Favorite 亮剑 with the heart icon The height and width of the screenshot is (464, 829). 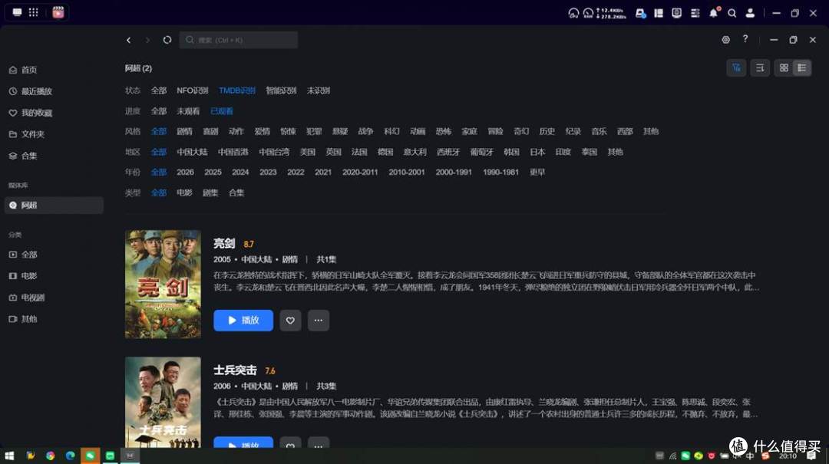pos(290,321)
